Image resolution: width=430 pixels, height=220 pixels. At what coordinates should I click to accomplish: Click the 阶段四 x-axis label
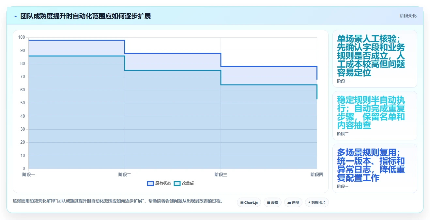coord(317,175)
